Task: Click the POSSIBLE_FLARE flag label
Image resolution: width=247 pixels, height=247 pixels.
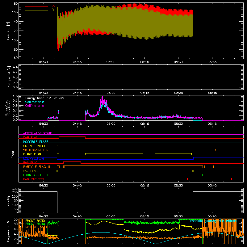Action: click(x=36, y=142)
